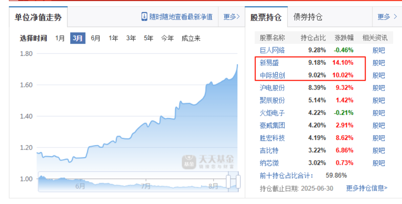Screen dimensions: 402x204
Task: Click 8.39% holding ratio of 沪电股份
Action: [317, 88]
